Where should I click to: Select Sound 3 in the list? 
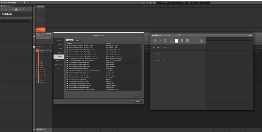tap(44, 55)
